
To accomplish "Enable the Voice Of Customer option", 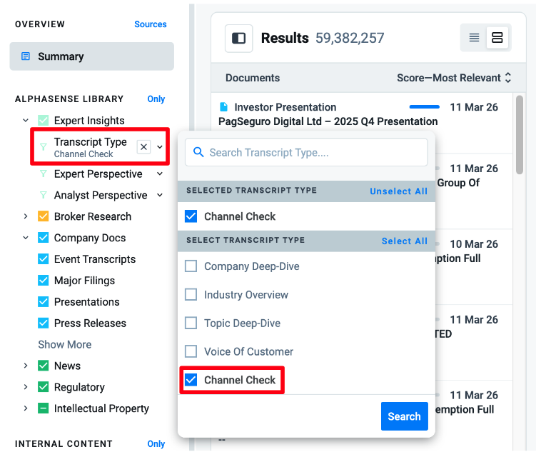I will click(x=191, y=351).
